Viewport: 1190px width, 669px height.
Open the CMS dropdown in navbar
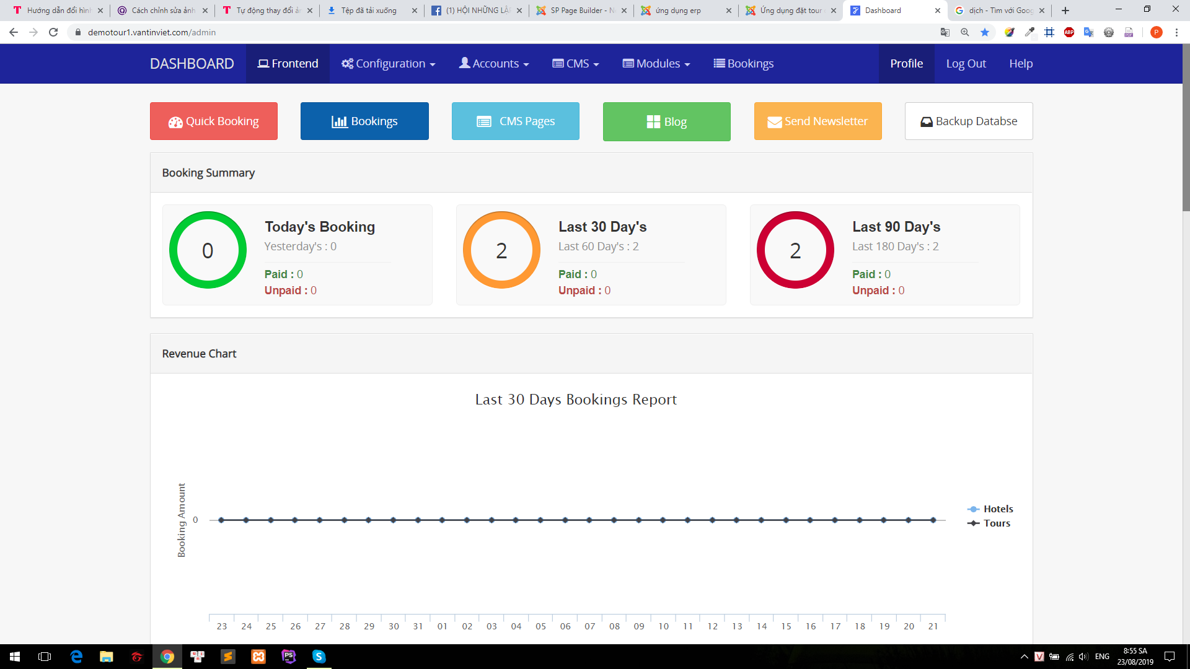pyautogui.click(x=575, y=64)
